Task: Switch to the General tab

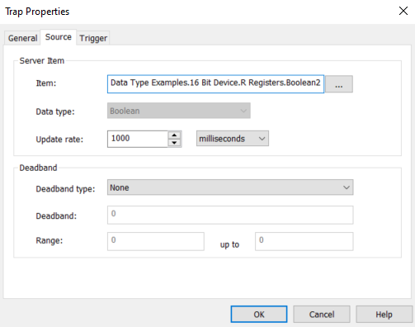Action: [x=22, y=38]
